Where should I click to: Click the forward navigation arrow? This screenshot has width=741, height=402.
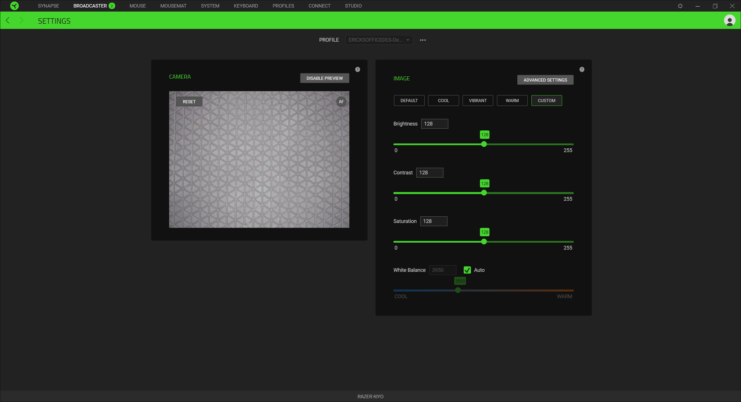(21, 20)
